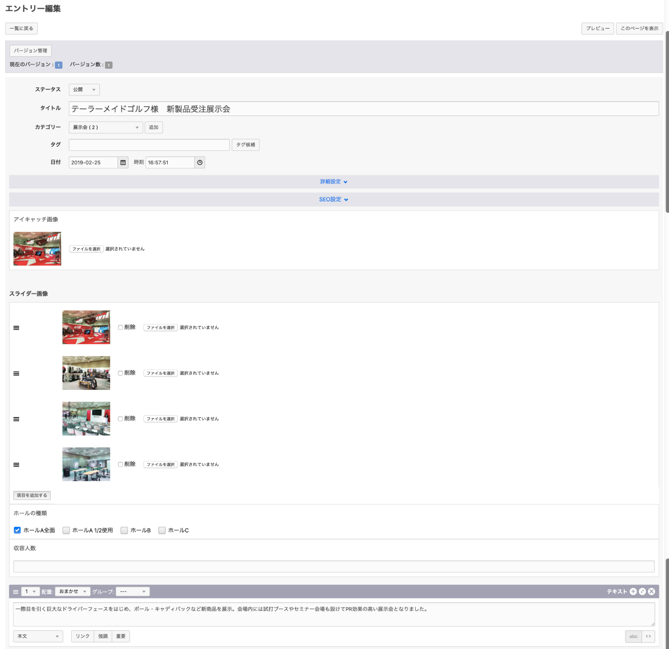Click the plus icon in the テキスト unit bar

(633, 592)
